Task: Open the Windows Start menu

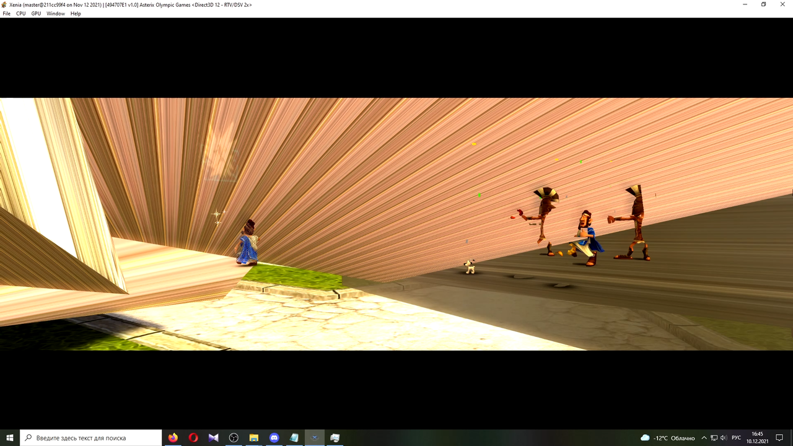Action: [x=10, y=438]
